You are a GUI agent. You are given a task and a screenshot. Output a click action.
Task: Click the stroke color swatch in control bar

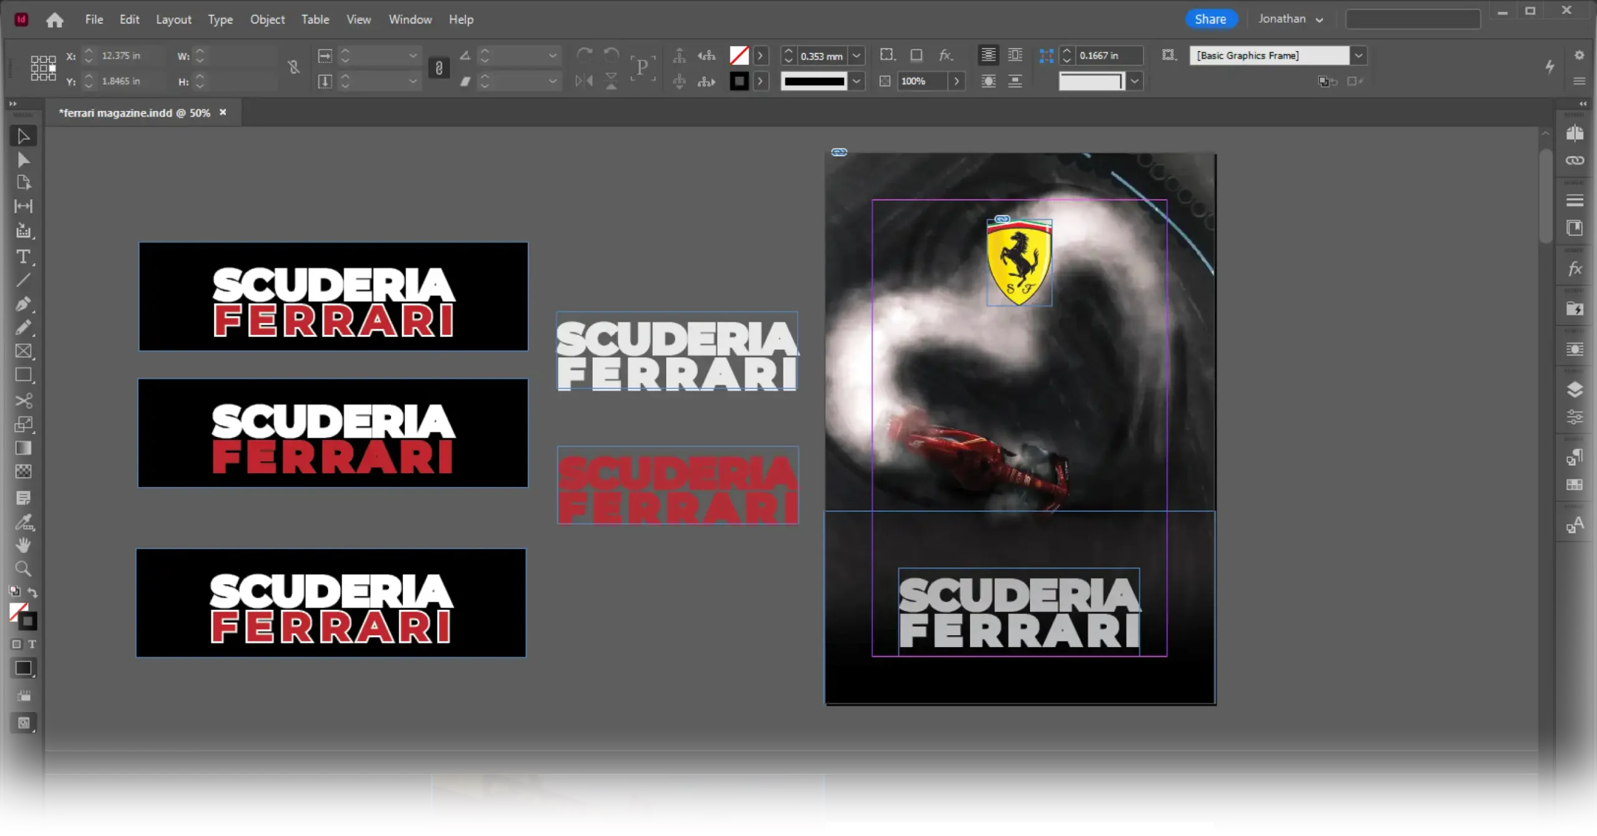739,81
